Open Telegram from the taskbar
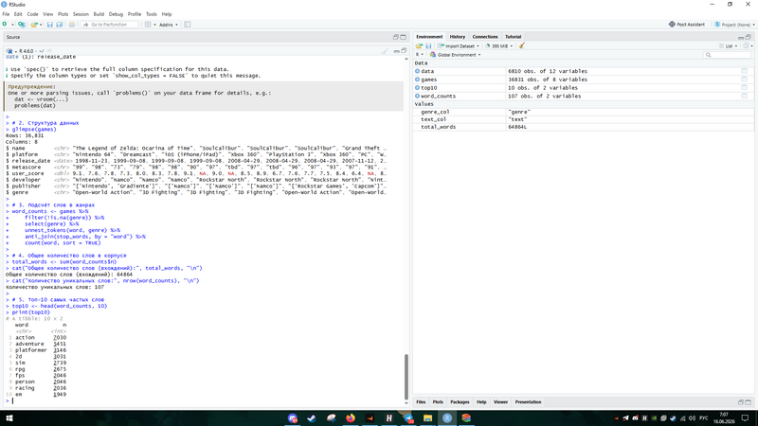The width and height of the screenshot is (758, 426). click(408, 418)
